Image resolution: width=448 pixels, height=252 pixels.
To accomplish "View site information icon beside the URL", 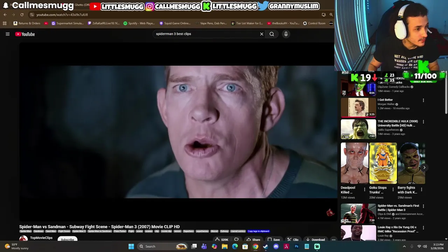I will [x=32, y=15].
